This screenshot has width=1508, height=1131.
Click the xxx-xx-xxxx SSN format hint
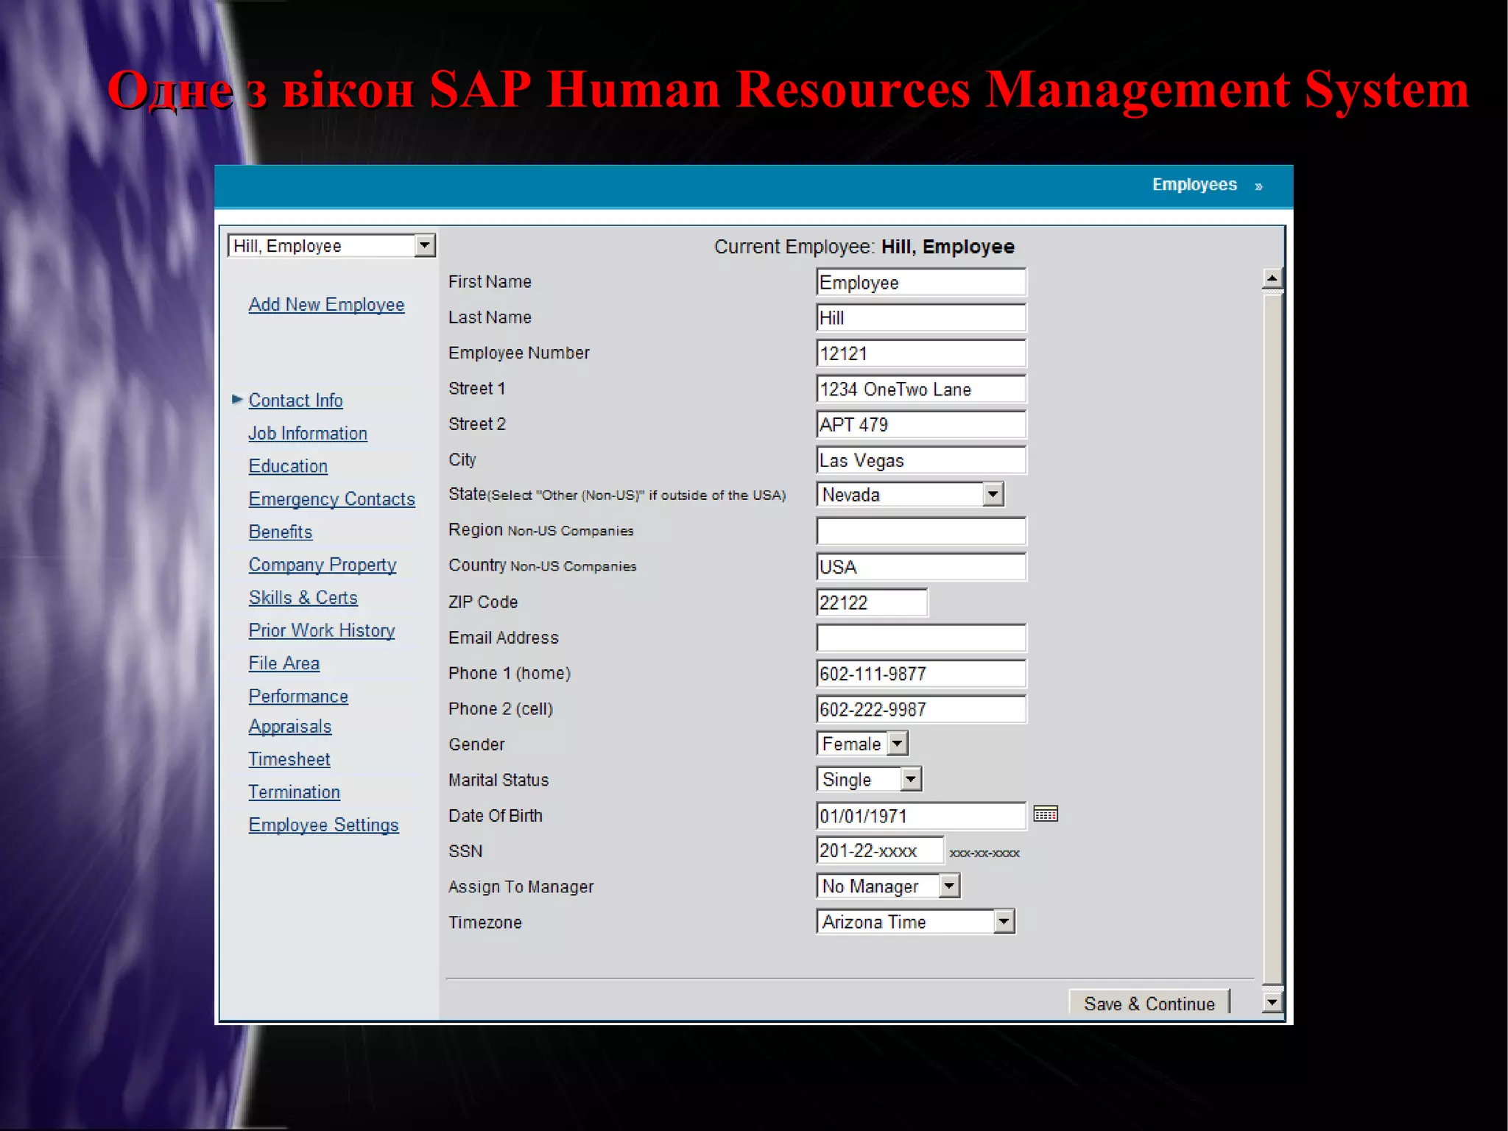pyautogui.click(x=984, y=853)
